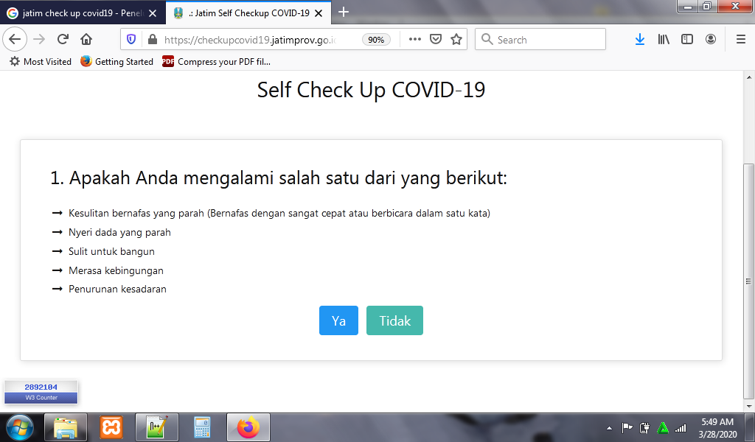Click the text 'Nyeri dada yang parah'
The image size is (755, 442).
coord(119,232)
